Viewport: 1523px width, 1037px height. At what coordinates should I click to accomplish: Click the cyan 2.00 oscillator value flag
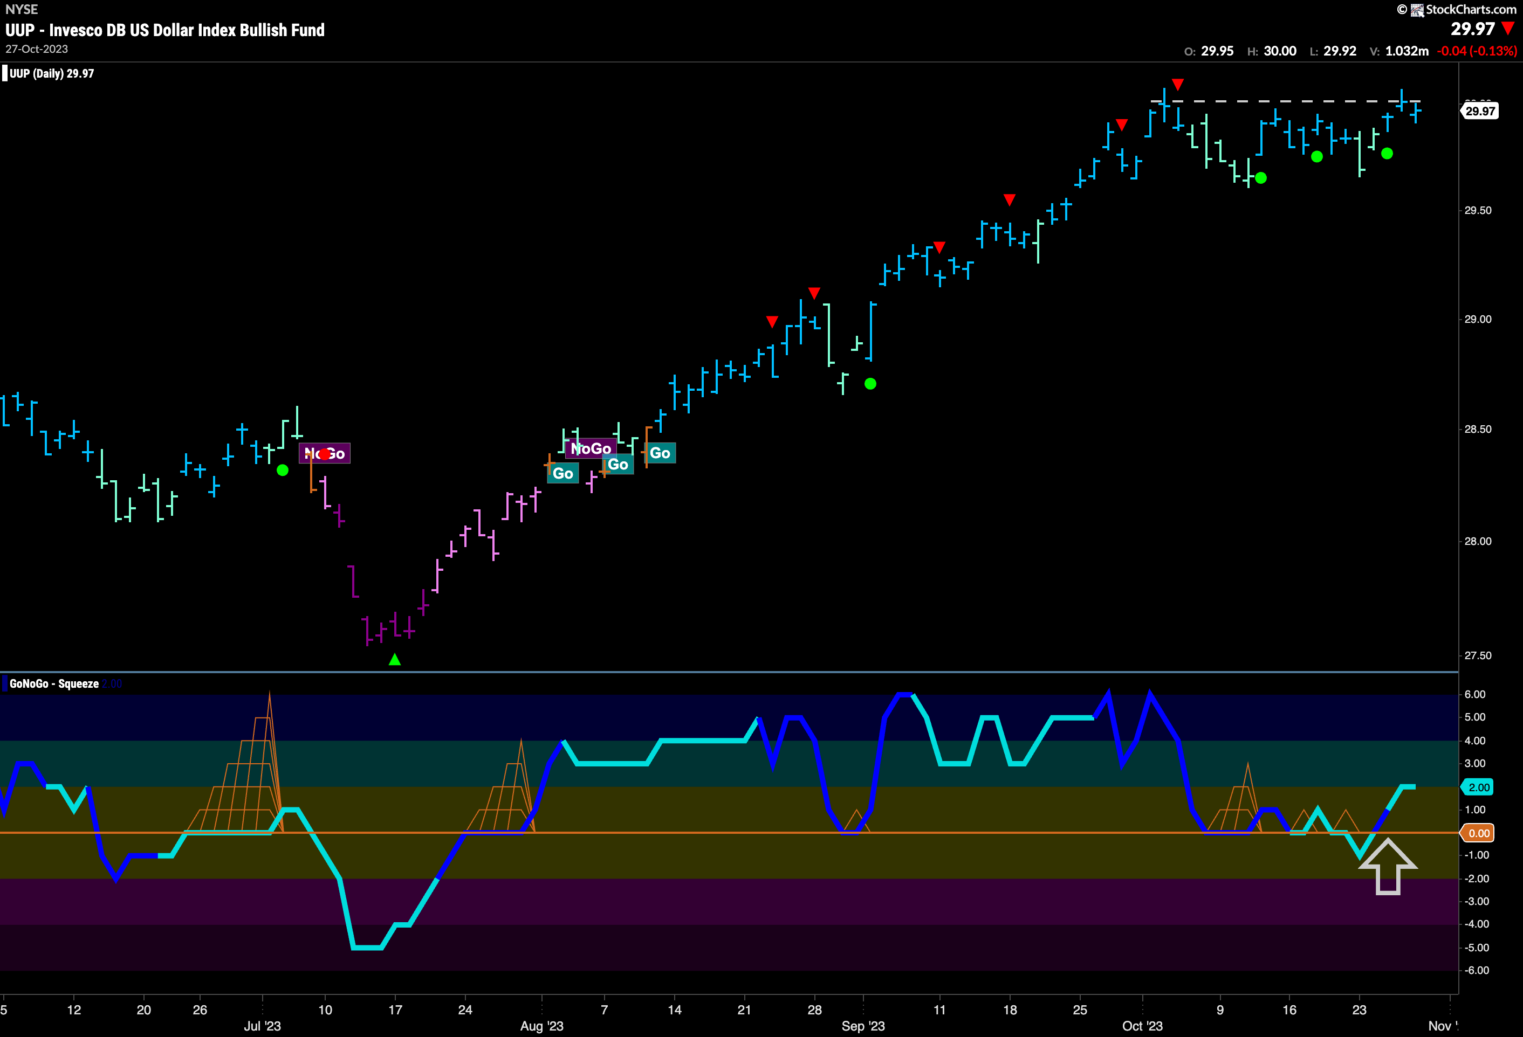[1477, 787]
